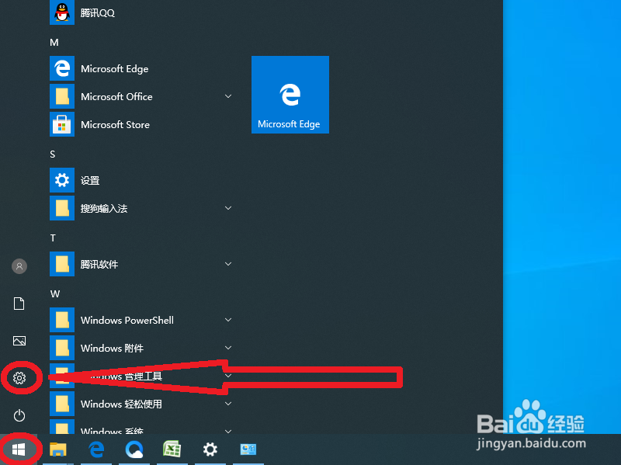The image size is (621, 465).
Task: Open the Pictures icon in Start sidebar
Action: [19, 341]
